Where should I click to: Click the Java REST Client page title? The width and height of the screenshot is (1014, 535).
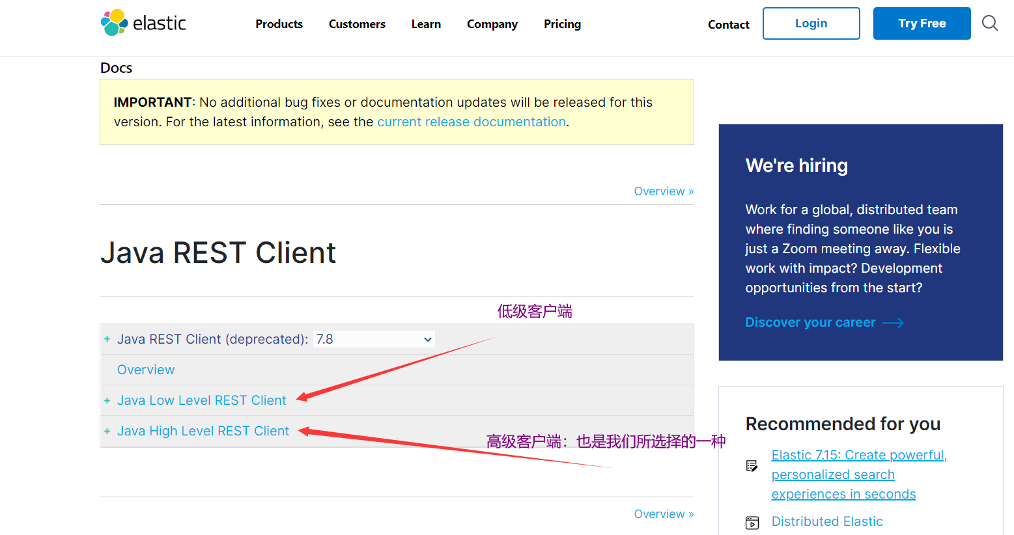coord(218,253)
